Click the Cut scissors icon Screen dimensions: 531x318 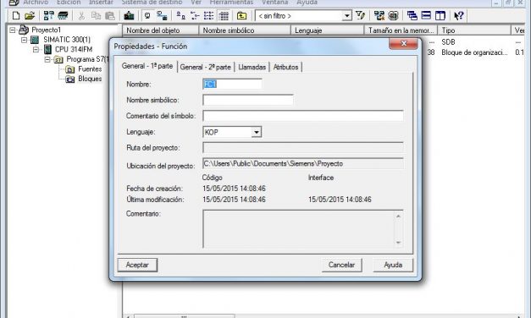point(81,15)
